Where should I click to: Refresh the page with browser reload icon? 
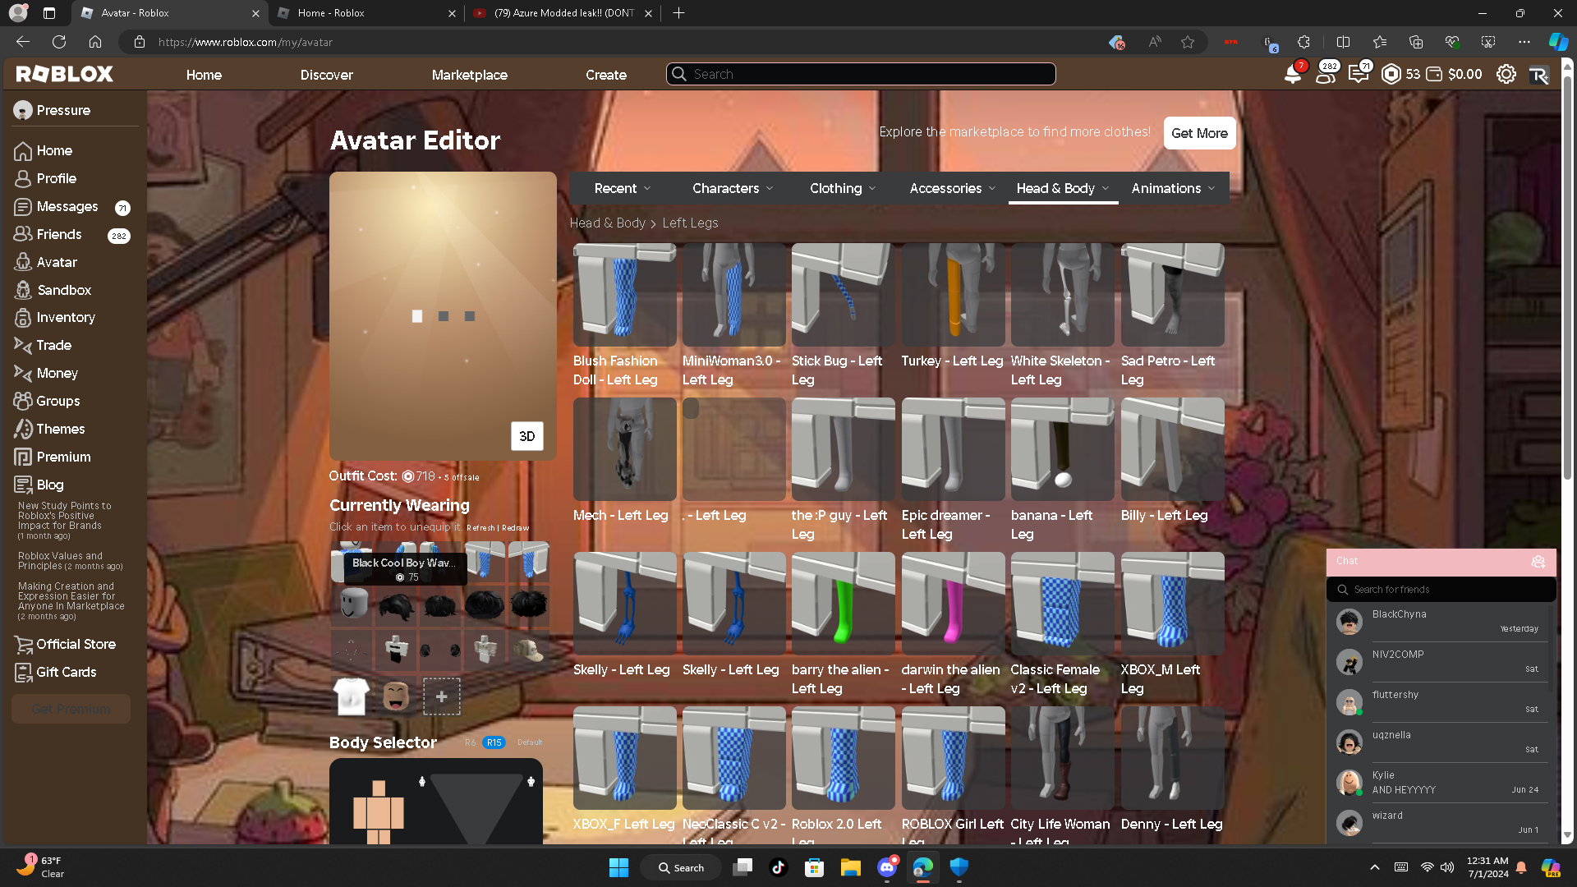(x=59, y=42)
